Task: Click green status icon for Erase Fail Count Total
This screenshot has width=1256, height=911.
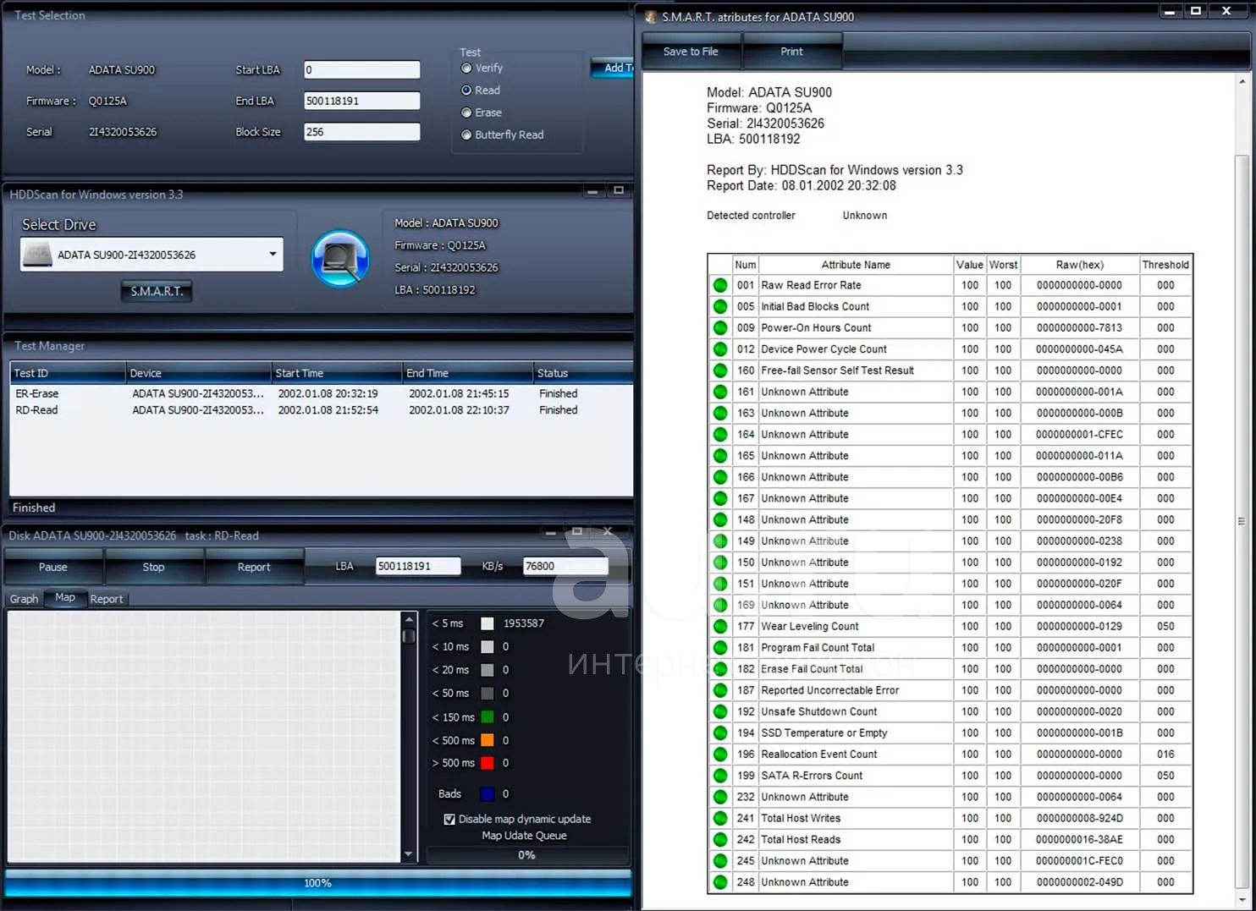Action: click(x=720, y=668)
